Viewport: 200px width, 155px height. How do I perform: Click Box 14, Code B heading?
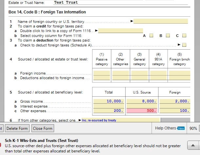(47, 12)
